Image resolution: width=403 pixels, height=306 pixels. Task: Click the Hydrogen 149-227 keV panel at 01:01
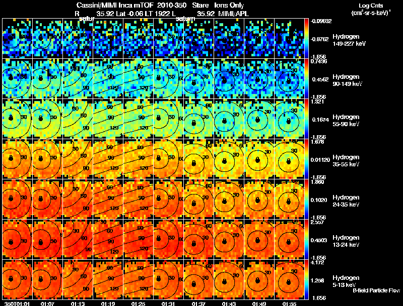(x=18, y=39)
